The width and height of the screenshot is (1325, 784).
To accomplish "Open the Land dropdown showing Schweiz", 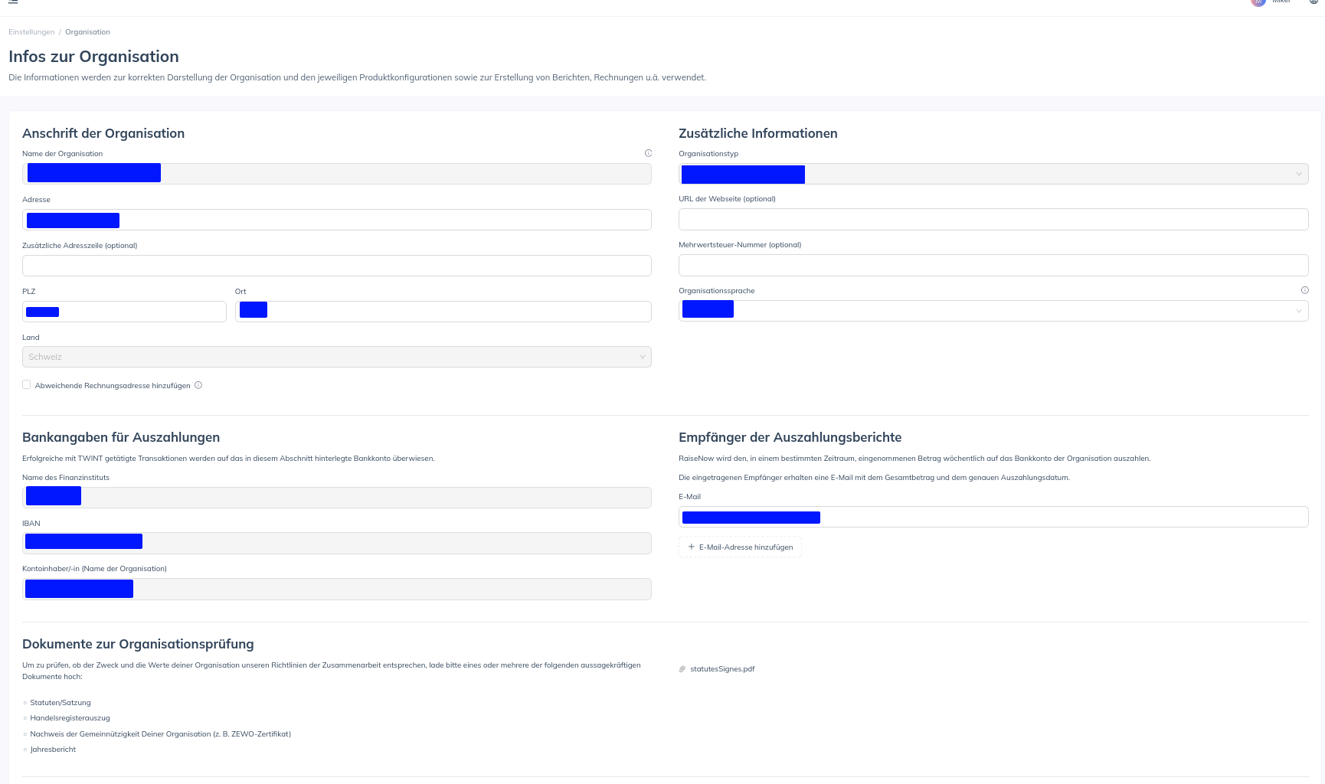I will point(336,357).
